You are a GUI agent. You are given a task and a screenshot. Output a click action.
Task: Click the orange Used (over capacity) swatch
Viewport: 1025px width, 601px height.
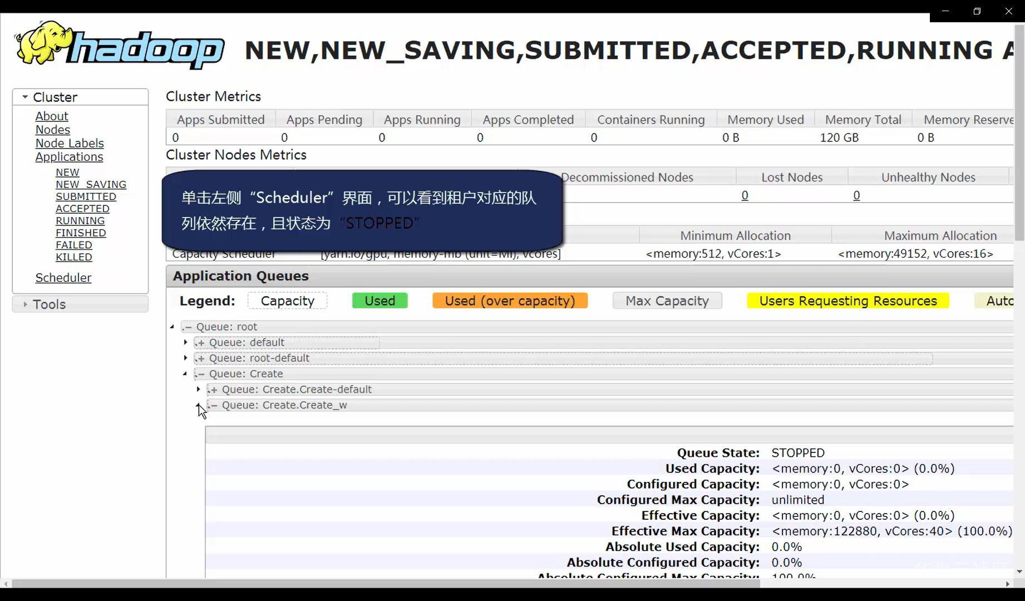click(x=510, y=301)
